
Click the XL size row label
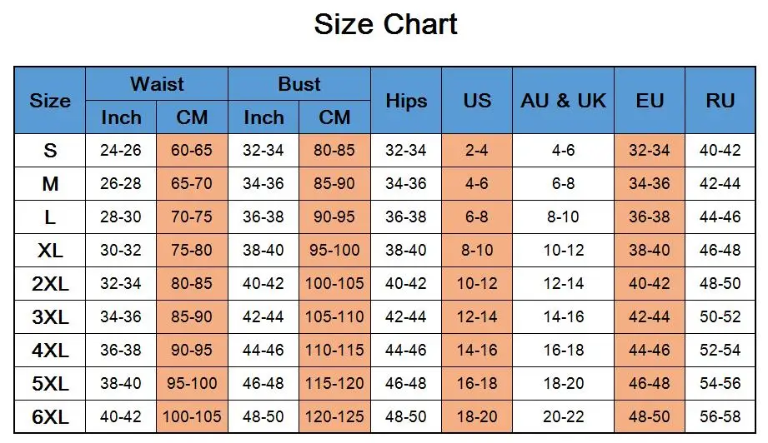coord(50,250)
